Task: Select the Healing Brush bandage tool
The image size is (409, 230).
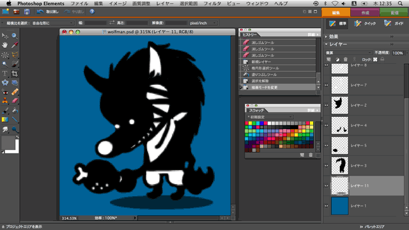Action: [x=15, y=92]
